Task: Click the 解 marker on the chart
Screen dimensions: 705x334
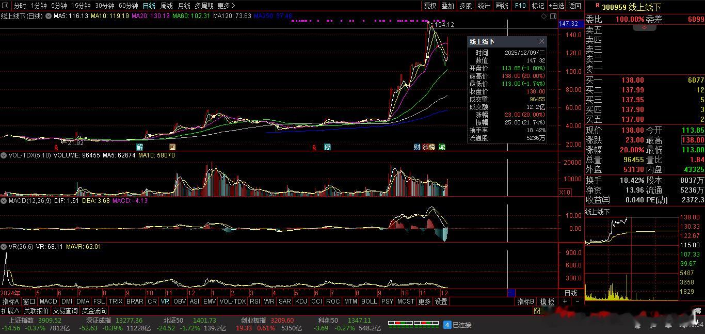Action: pyautogui.click(x=140, y=147)
